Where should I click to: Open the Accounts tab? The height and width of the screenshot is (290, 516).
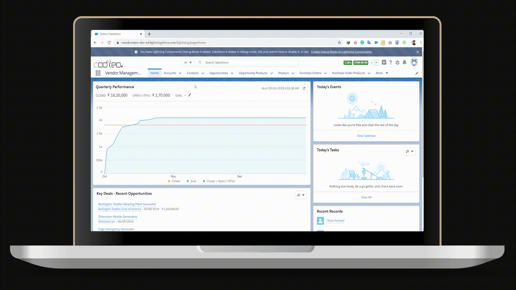[170, 73]
